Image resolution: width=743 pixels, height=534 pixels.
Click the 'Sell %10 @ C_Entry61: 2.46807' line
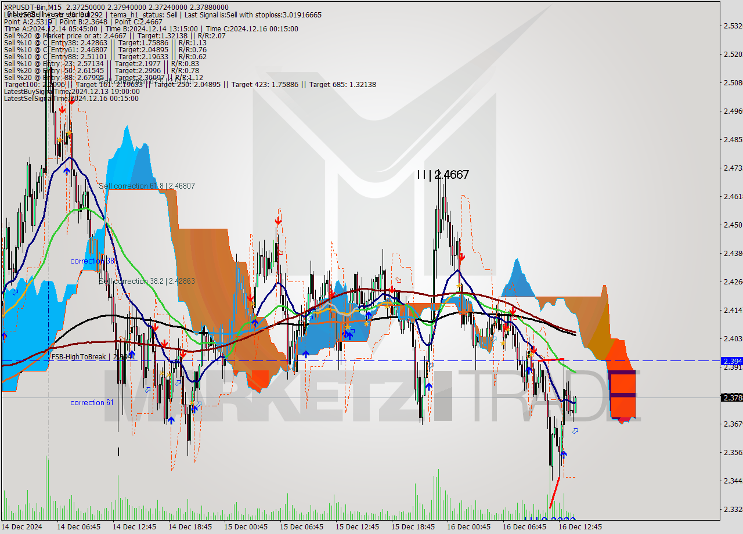pyautogui.click(x=105, y=49)
